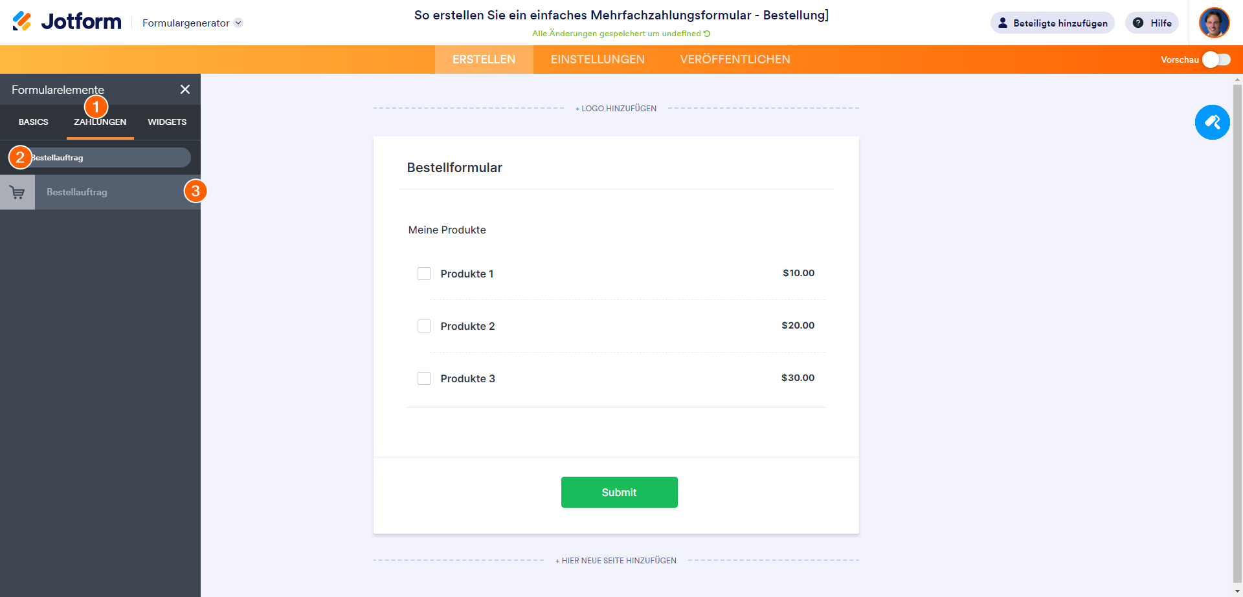The height and width of the screenshot is (597, 1243).
Task: Click the shopping cart Bestellauftrag icon
Action: point(17,192)
